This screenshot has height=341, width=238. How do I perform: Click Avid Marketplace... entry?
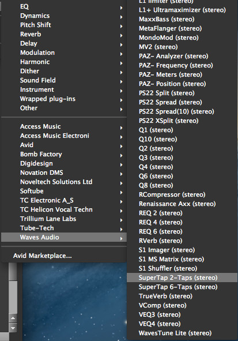click(x=42, y=256)
